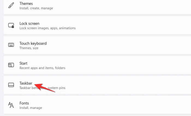191x116 pixels.
Task: Click 'Recent apps and items, folders' description
Action: click(x=42, y=68)
